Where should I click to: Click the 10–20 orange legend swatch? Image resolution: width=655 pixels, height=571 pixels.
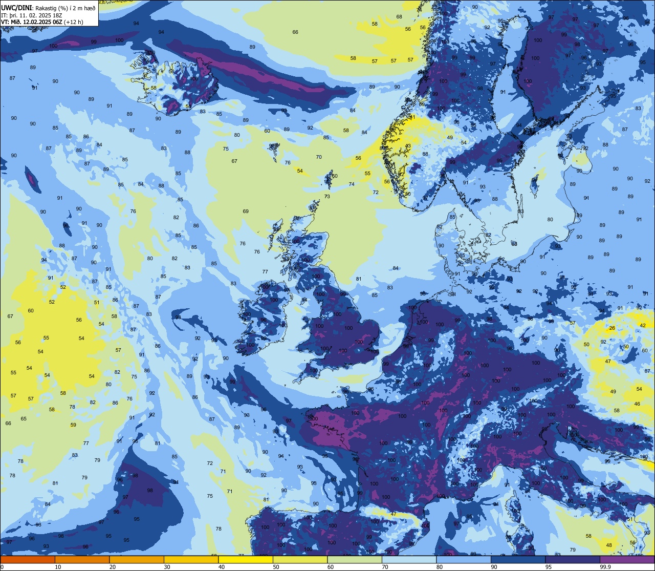82,559
